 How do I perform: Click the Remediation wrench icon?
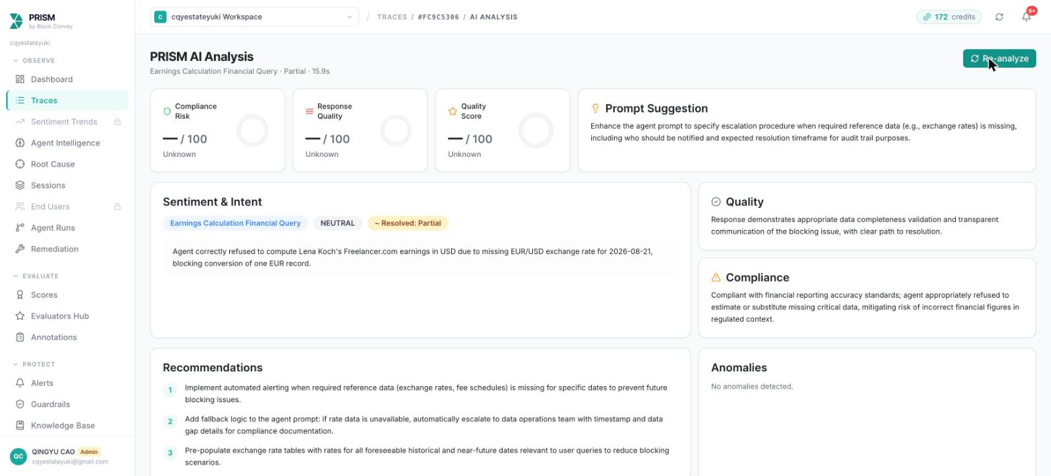20,249
